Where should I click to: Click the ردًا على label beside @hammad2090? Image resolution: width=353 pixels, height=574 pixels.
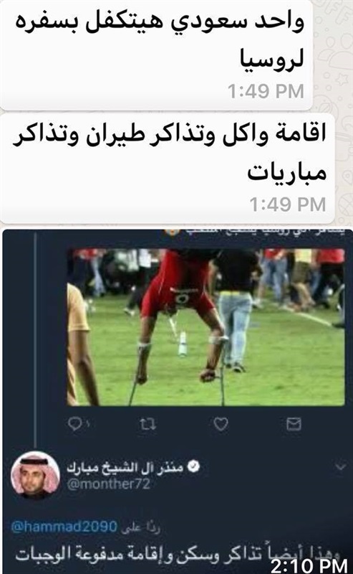click(140, 527)
